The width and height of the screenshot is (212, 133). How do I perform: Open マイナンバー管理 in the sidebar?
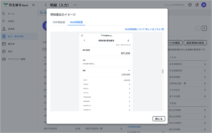(16, 59)
